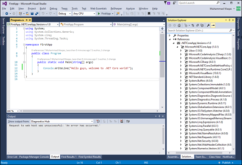Open the Package Manager Console tab

coord(34,157)
